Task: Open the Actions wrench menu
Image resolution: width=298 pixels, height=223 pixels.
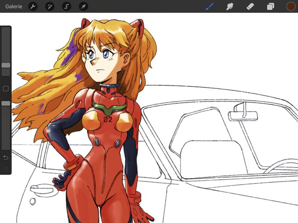Action: [33, 7]
